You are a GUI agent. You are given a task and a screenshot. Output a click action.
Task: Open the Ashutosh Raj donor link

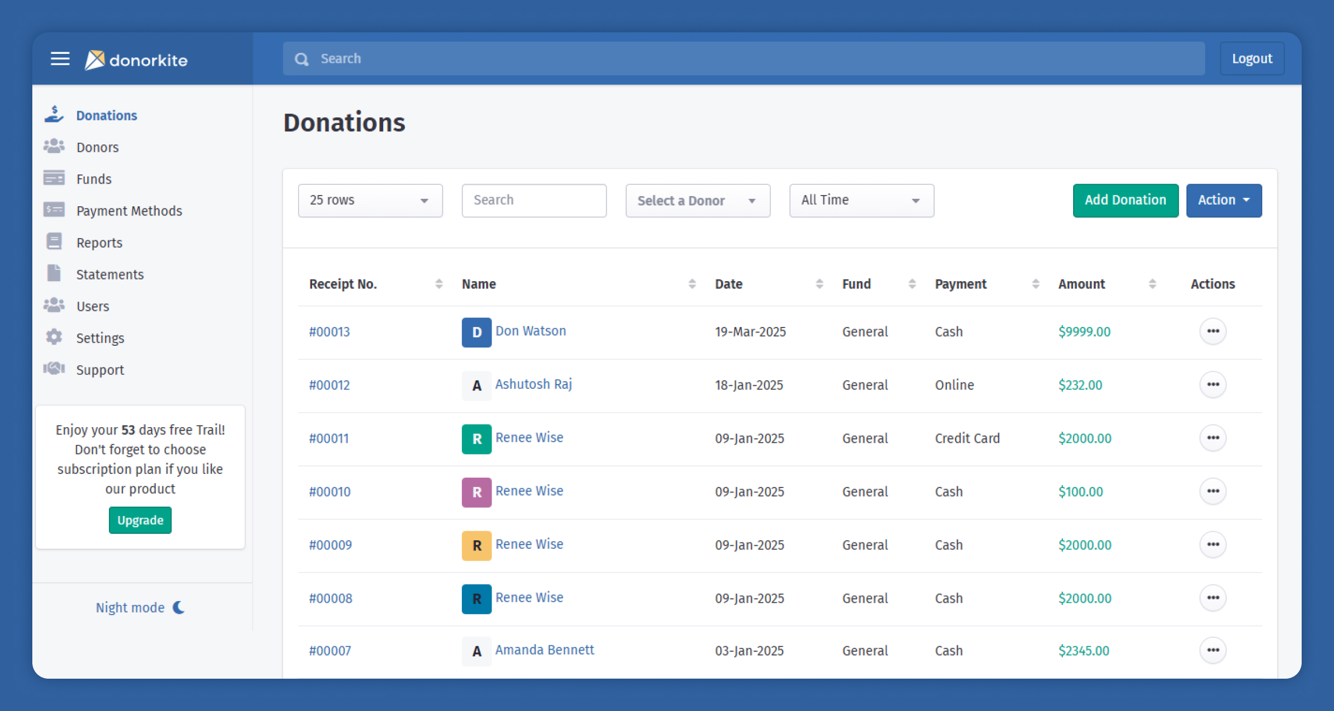(533, 384)
